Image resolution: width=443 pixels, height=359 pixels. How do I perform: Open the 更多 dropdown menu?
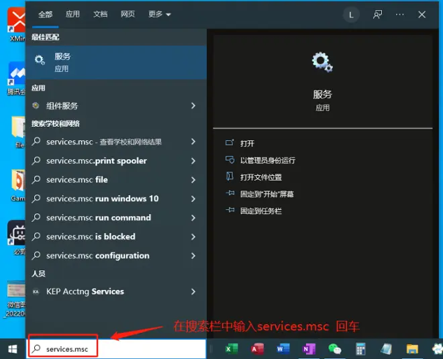click(x=159, y=14)
